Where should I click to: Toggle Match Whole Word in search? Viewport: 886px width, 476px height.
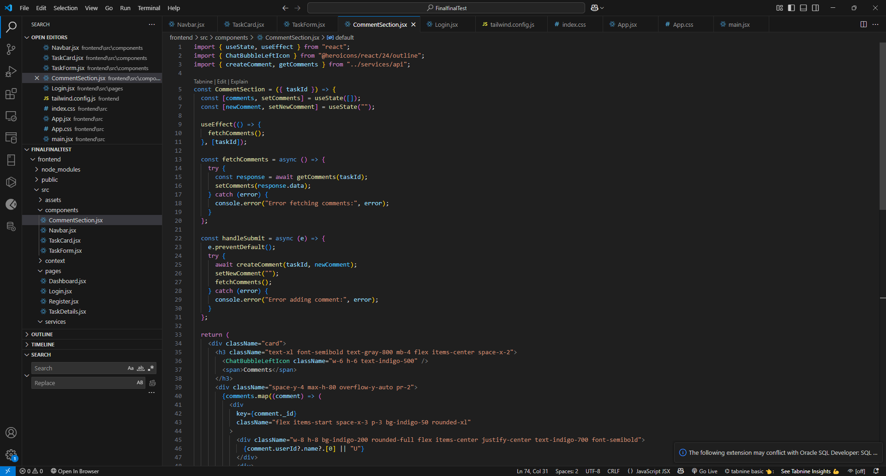coord(141,368)
